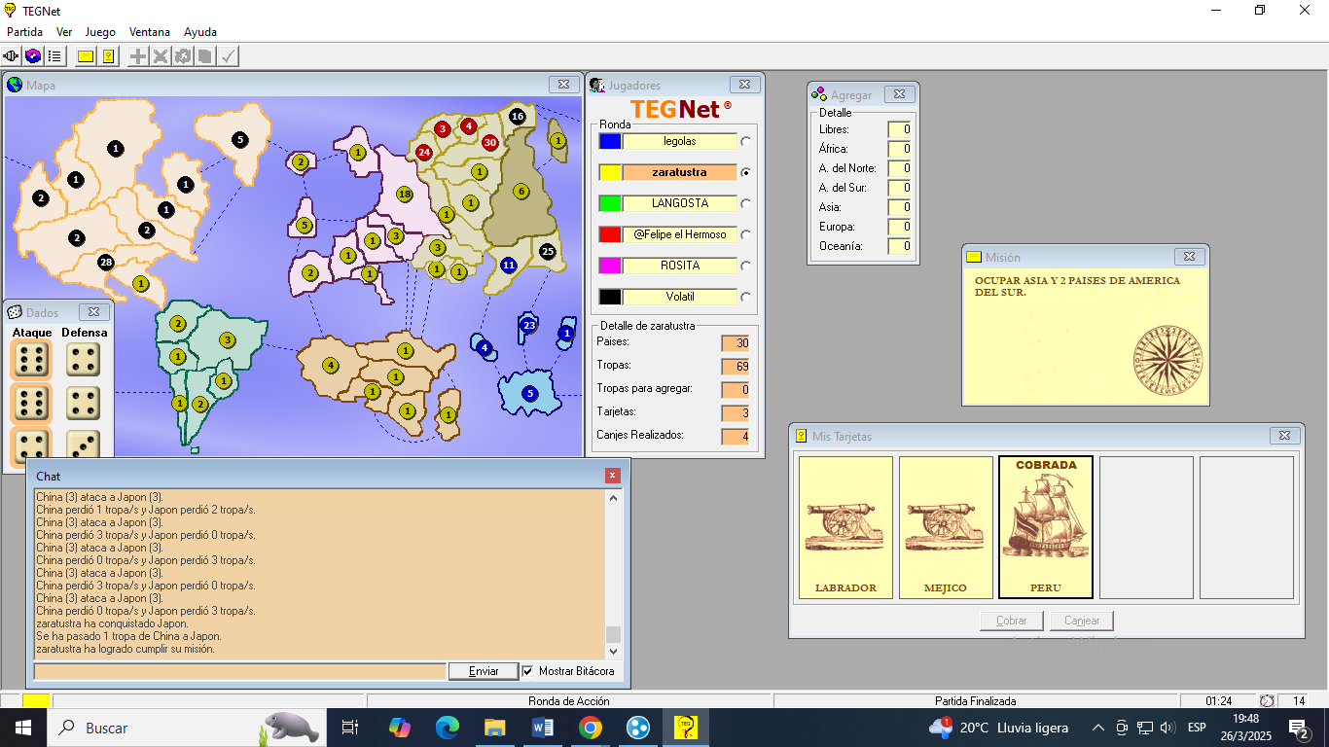Viewport: 1329px width, 747px height.
Task: Click the Oceanía field in Agregar
Action: click(x=899, y=246)
